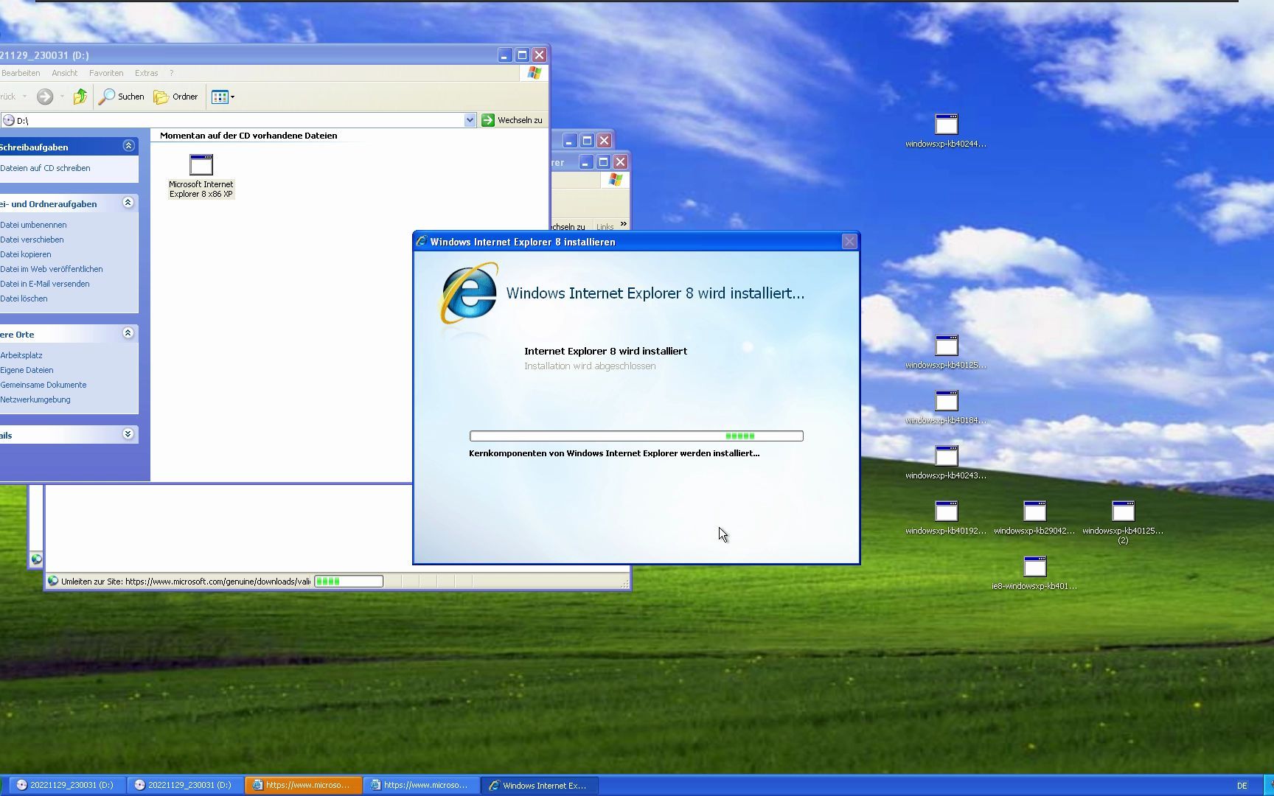
Task: Select ie8-windowsxp-kb401 desktop icon
Action: (1034, 573)
